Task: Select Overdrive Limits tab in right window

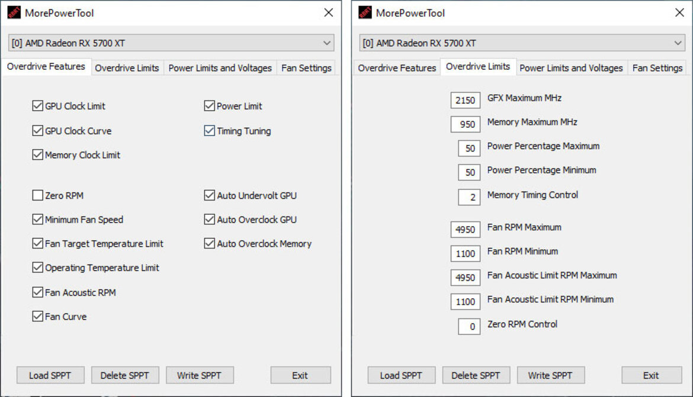Action: (x=478, y=67)
